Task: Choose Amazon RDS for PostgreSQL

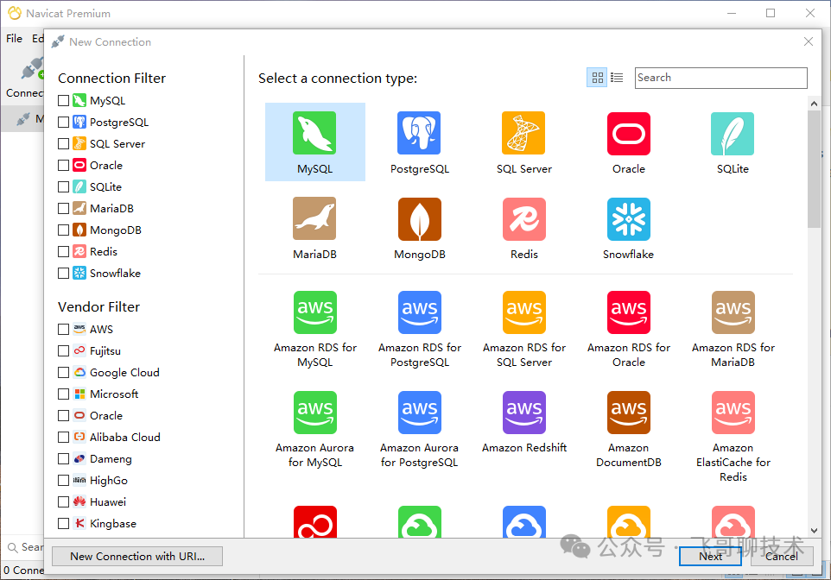Action: [x=420, y=312]
